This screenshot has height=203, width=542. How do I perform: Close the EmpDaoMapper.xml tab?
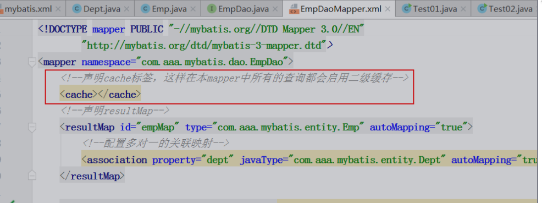(388, 9)
